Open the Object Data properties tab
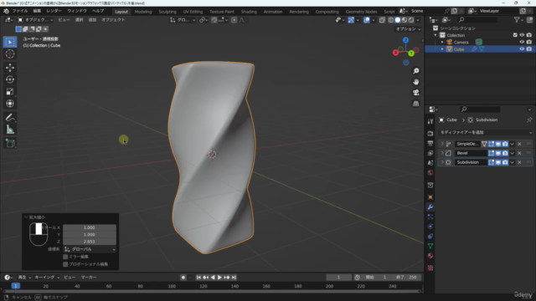The height and width of the screenshot is (301, 536). (430, 246)
